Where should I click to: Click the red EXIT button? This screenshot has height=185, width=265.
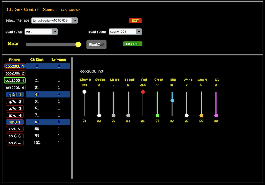coord(135,21)
